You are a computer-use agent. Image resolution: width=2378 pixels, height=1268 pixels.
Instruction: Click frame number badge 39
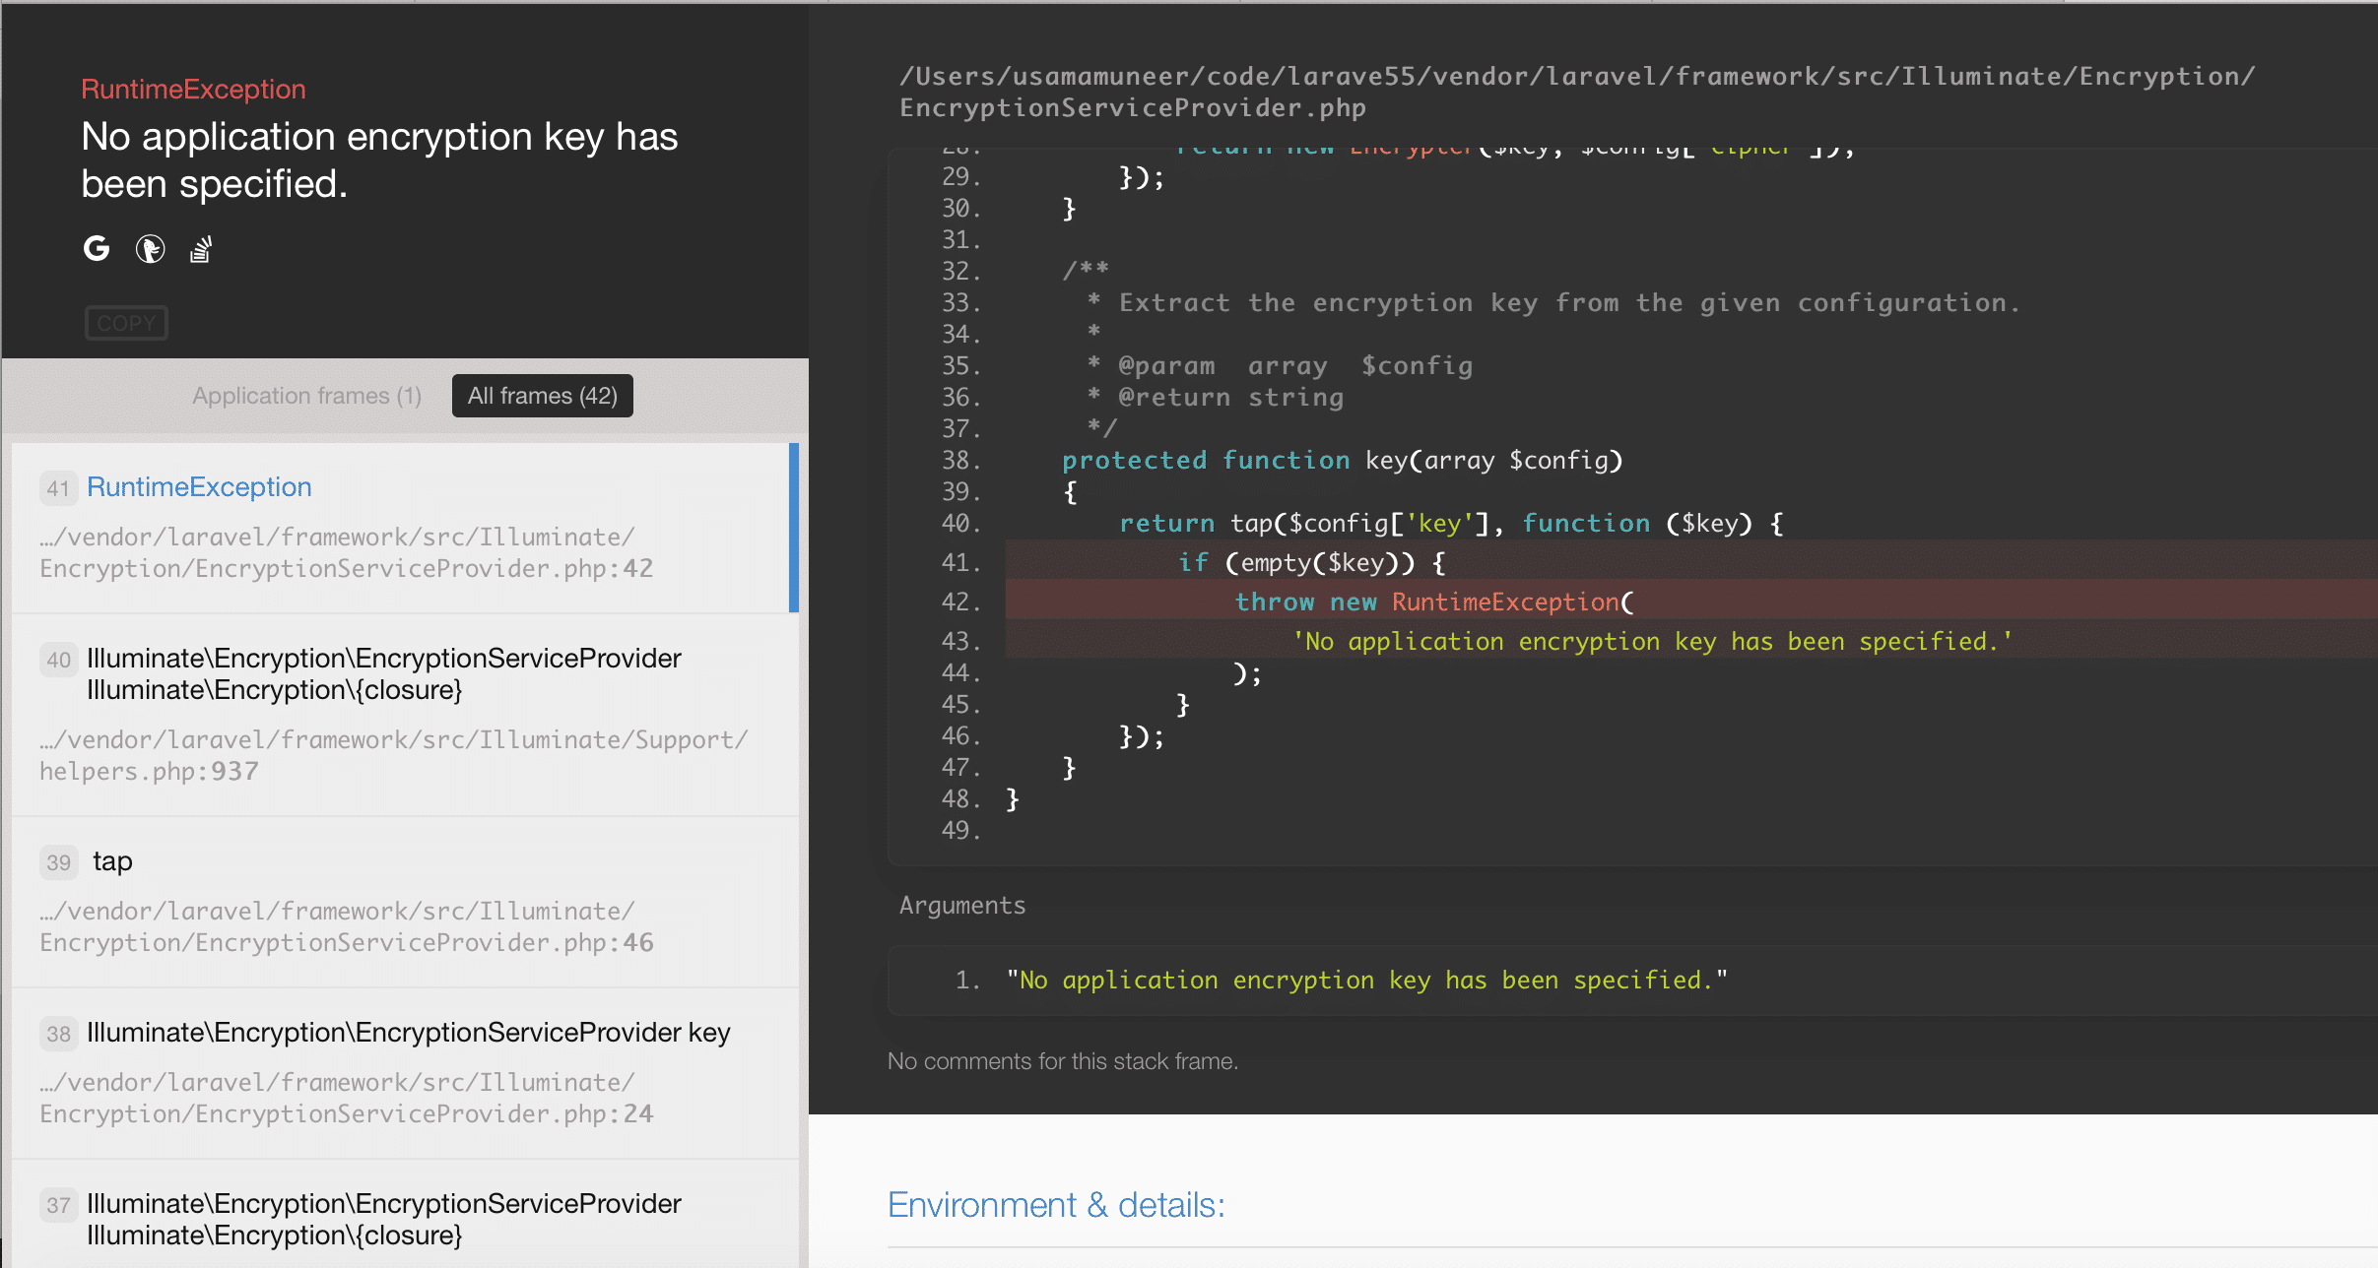[x=58, y=862]
